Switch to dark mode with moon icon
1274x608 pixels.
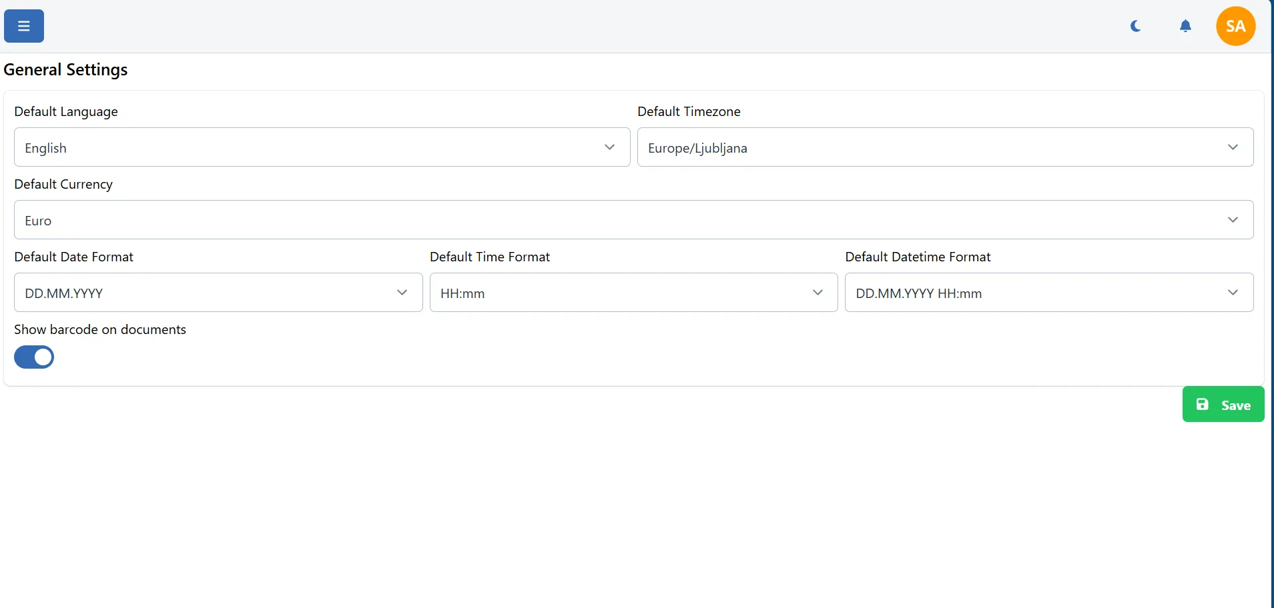(x=1136, y=26)
